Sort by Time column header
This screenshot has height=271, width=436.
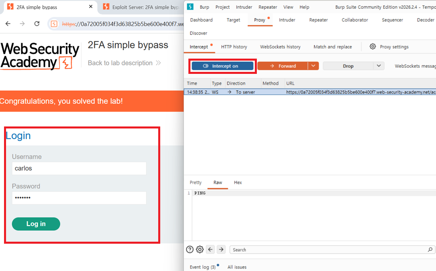[197, 83]
